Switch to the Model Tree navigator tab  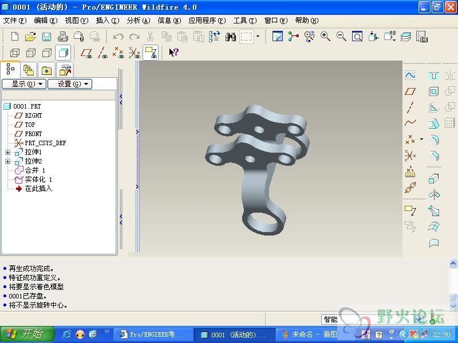pyautogui.click(x=10, y=69)
